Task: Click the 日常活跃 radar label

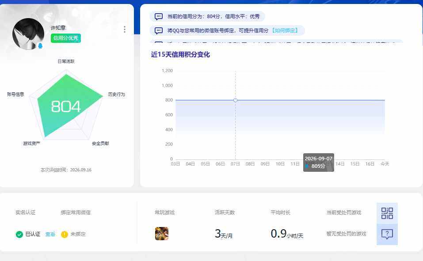Action: coord(66,61)
